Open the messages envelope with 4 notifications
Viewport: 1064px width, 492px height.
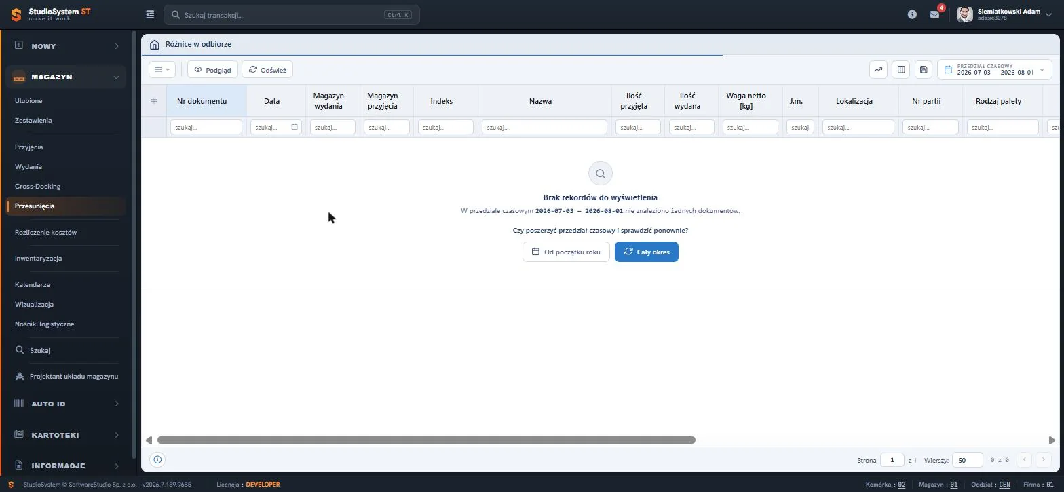[934, 14]
